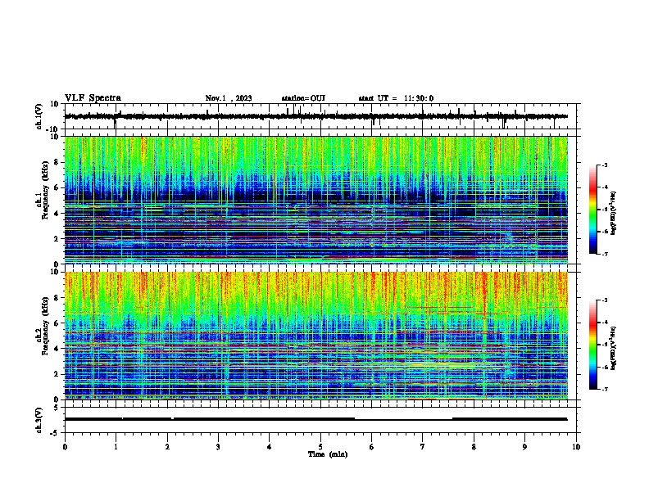Screen dimensions: 649x501
Task: Click the ch.2 color bar log(PSD) label
Action: (613, 348)
